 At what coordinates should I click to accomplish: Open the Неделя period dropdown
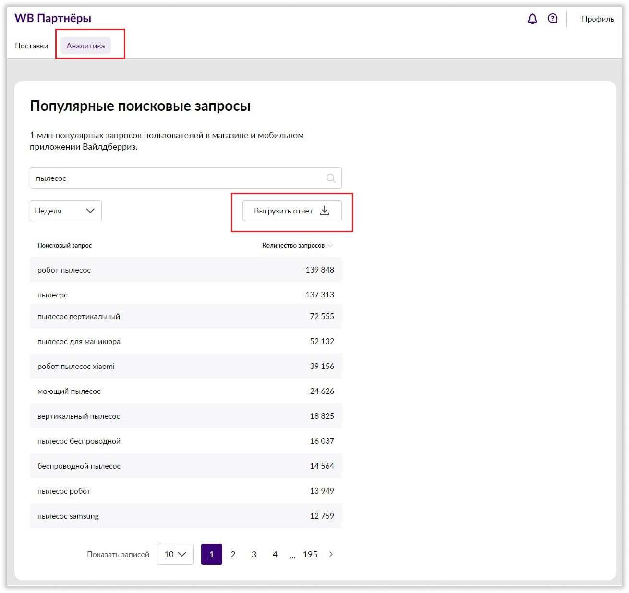click(65, 211)
